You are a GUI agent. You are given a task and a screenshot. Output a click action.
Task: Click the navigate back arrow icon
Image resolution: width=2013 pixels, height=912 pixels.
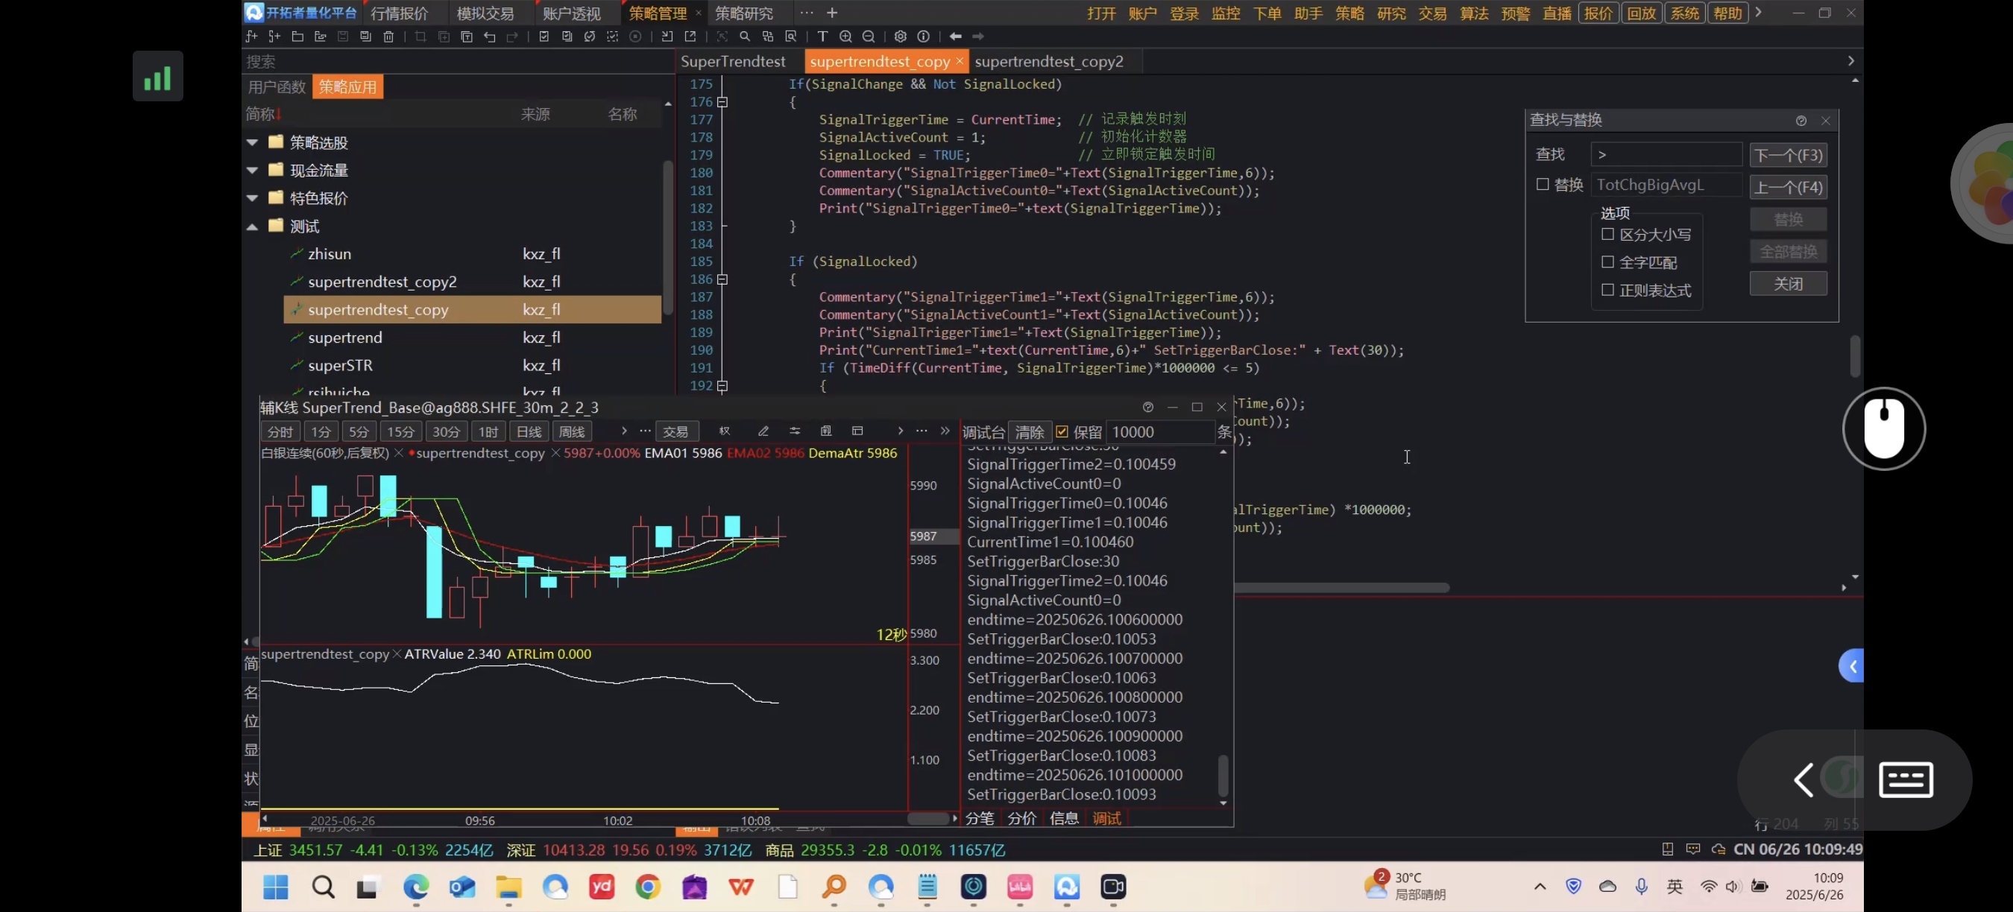(x=955, y=37)
